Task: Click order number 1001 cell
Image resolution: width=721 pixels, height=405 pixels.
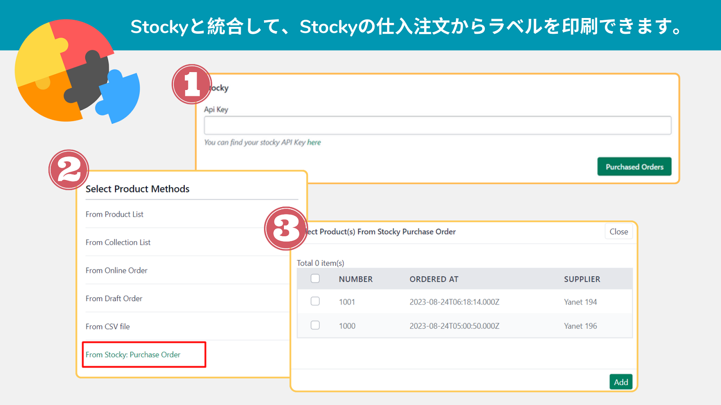Action: coord(347,302)
